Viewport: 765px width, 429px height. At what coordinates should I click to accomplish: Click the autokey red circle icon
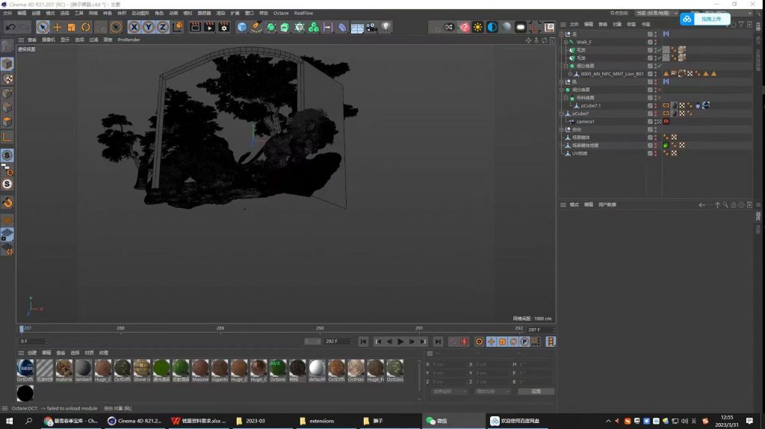(x=465, y=342)
